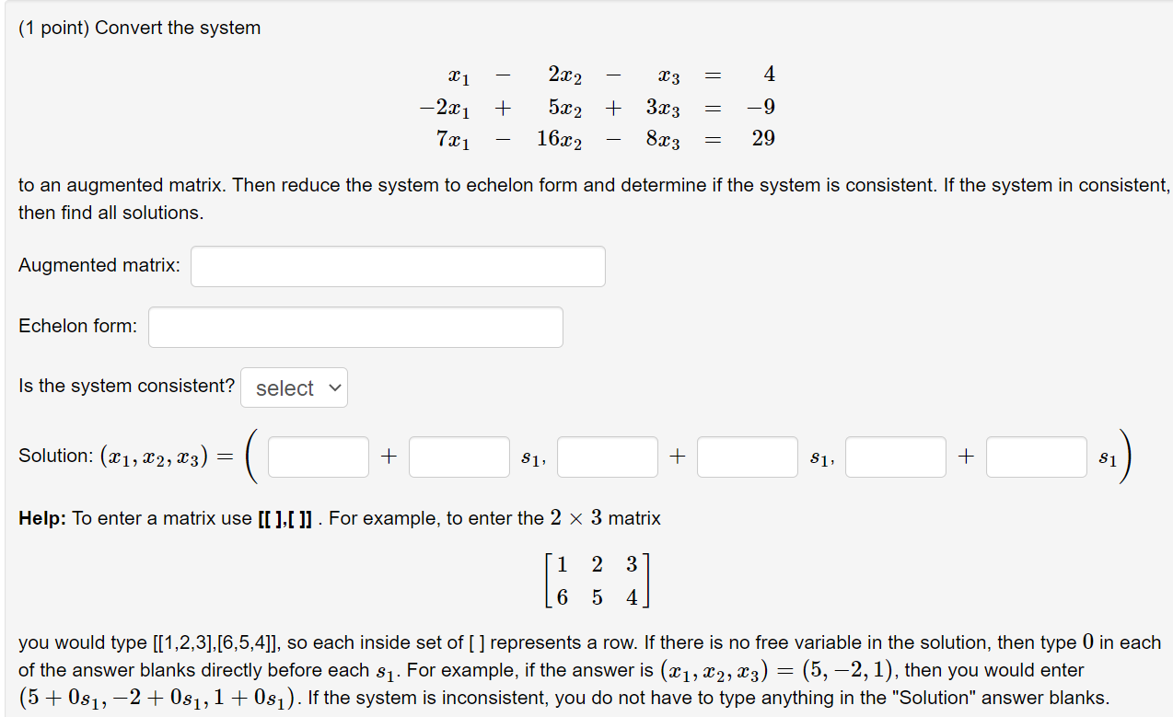This screenshot has width=1173, height=717.
Task: Click the Echelon form answer field
Action: tap(355, 327)
